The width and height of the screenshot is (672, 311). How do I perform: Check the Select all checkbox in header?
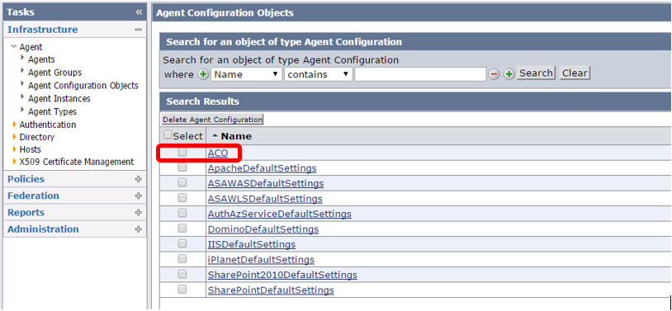pyautogui.click(x=168, y=135)
